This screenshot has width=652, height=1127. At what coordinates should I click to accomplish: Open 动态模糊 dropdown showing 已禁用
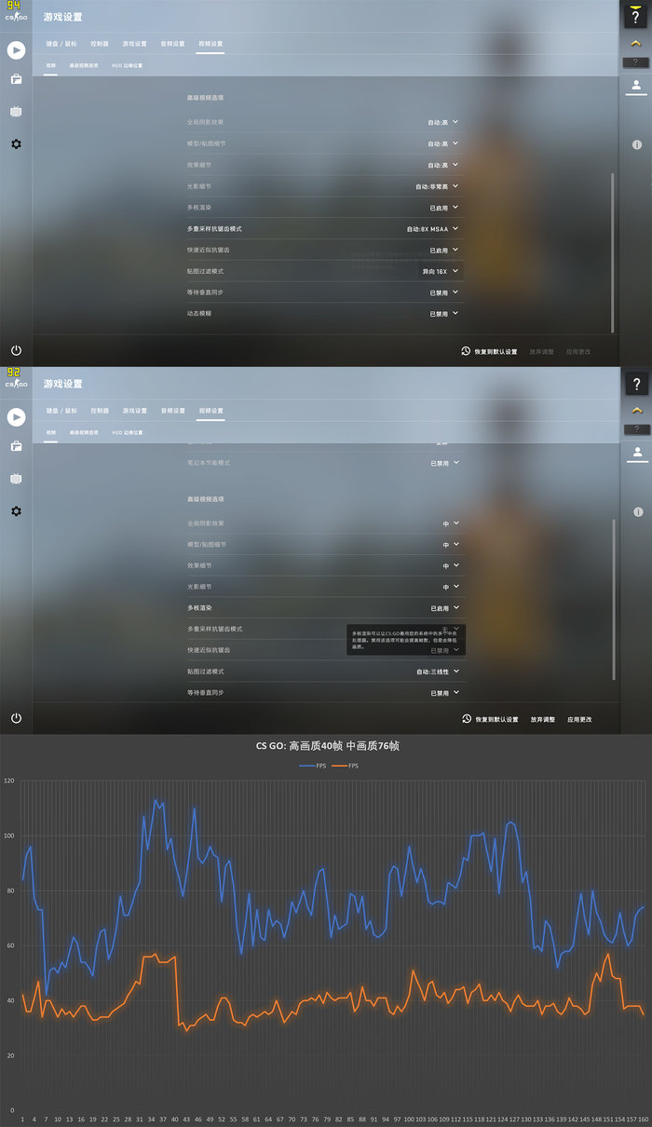444,314
